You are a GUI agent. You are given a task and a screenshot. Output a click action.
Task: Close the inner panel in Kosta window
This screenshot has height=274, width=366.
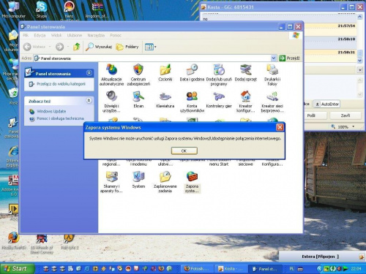[x=360, y=70]
